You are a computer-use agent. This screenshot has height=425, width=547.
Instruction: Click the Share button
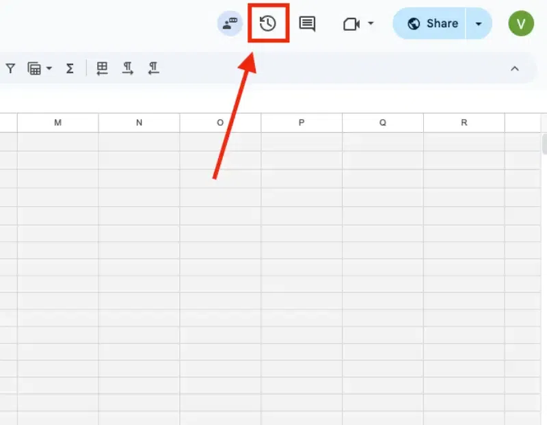click(x=429, y=23)
